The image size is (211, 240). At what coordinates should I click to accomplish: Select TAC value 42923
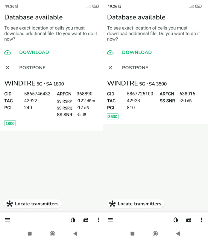click(133, 101)
